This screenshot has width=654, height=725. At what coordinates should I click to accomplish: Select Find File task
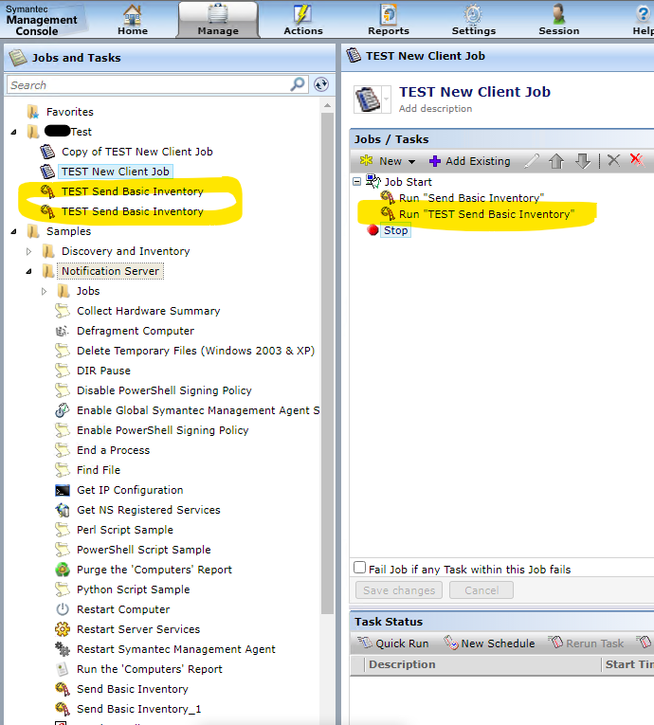99,470
